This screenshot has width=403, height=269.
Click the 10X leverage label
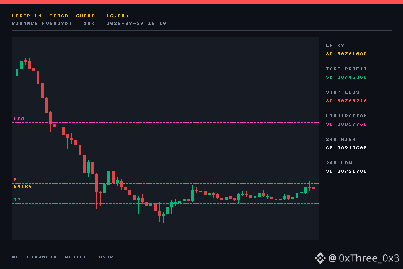click(89, 24)
